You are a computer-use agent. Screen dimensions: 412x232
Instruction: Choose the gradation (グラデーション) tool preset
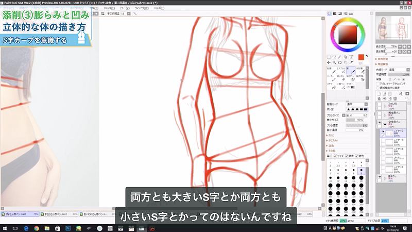click(x=351, y=86)
